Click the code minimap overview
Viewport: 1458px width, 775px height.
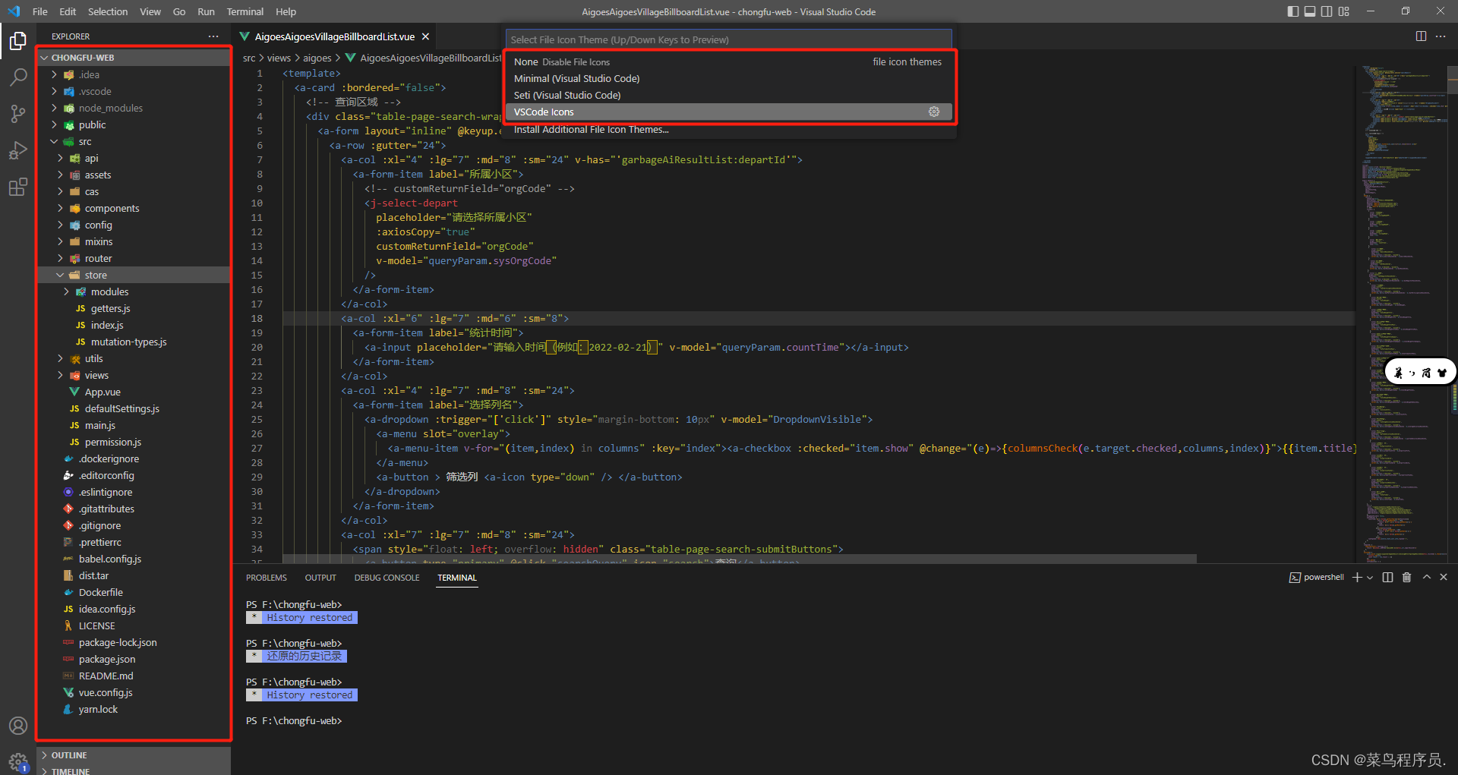click(x=1402, y=313)
